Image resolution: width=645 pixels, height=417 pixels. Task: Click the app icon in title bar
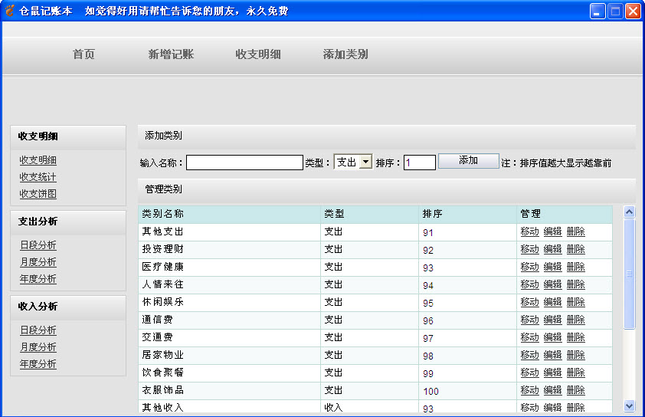pos(10,11)
